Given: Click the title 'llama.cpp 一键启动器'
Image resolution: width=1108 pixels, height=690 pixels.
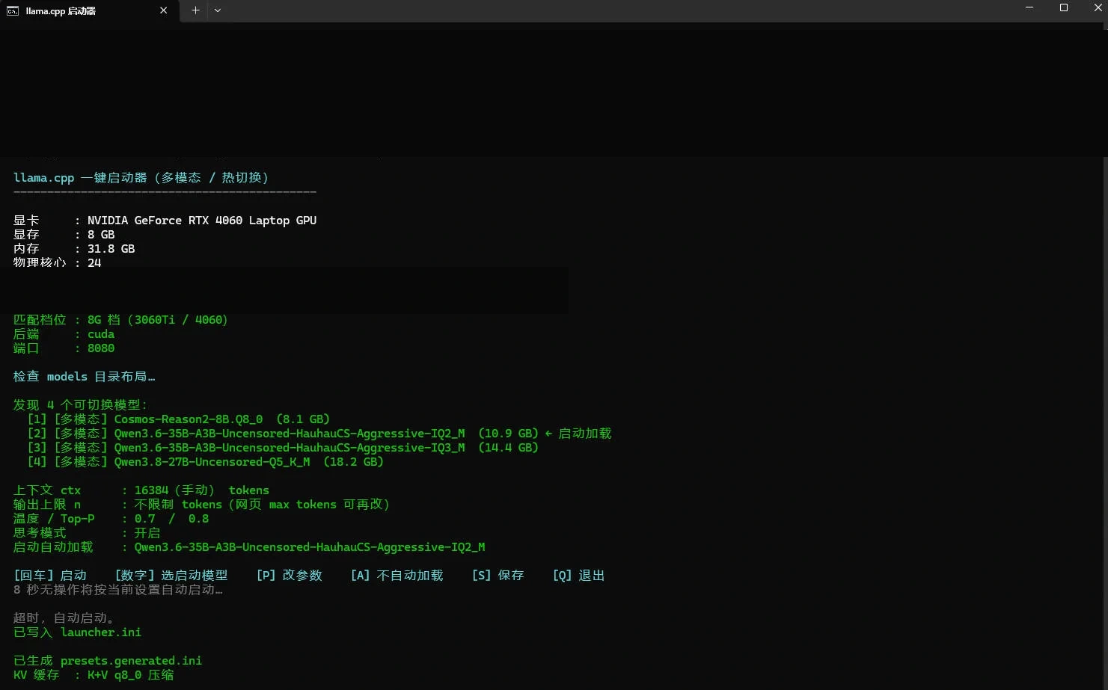Looking at the screenshot, I should 80,178.
